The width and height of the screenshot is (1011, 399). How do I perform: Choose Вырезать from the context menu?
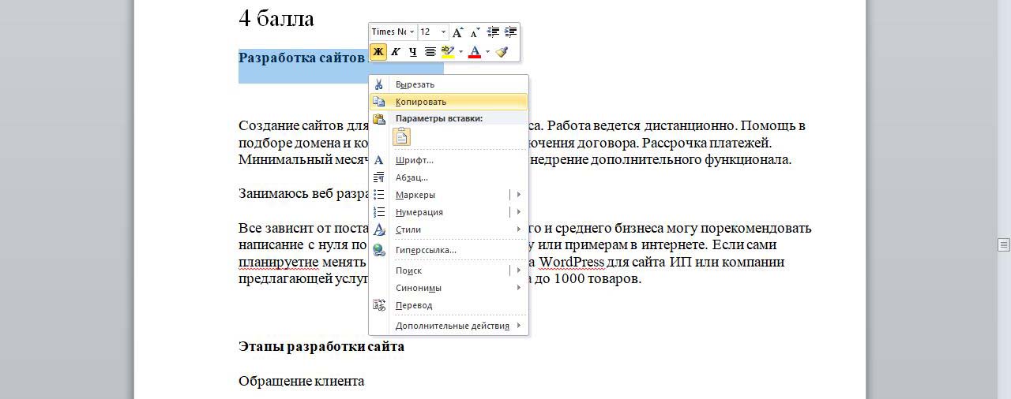coord(415,84)
